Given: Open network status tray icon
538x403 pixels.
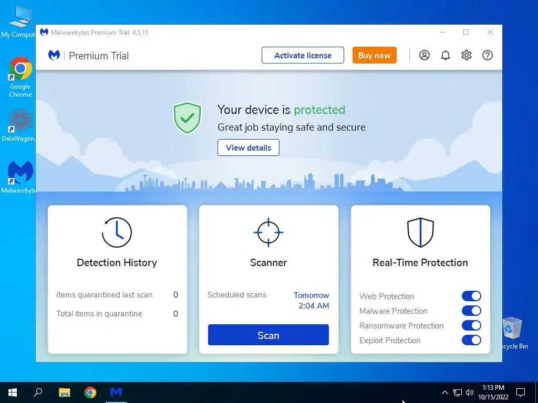Looking at the screenshot, I should click(458, 393).
